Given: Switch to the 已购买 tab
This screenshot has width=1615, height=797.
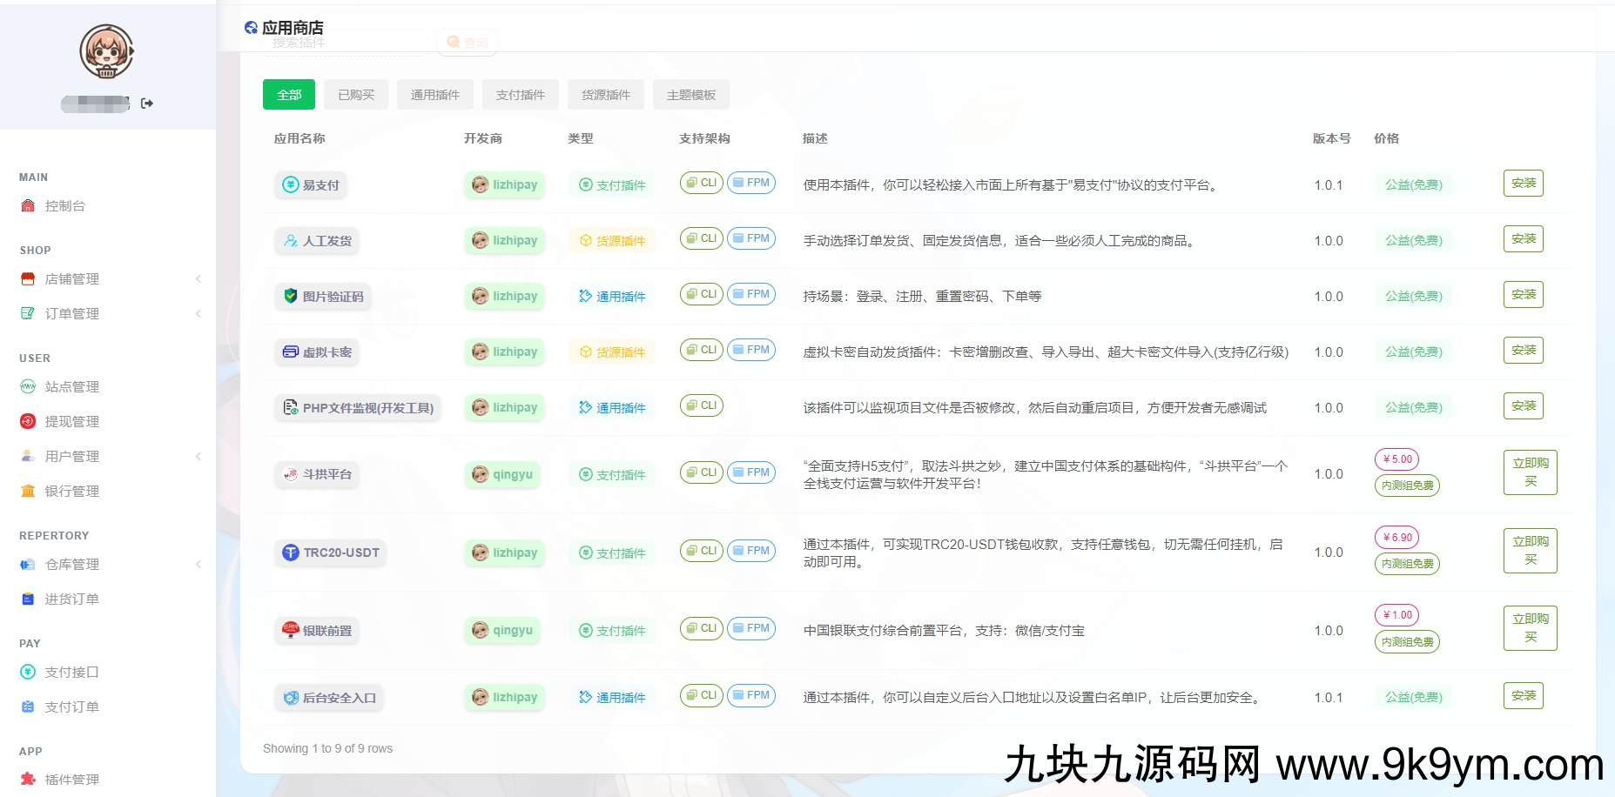Looking at the screenshot, I should click(356, 95).
